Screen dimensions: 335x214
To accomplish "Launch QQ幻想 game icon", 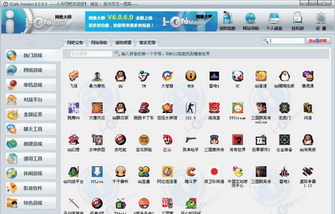I will [x=74, y=140].
